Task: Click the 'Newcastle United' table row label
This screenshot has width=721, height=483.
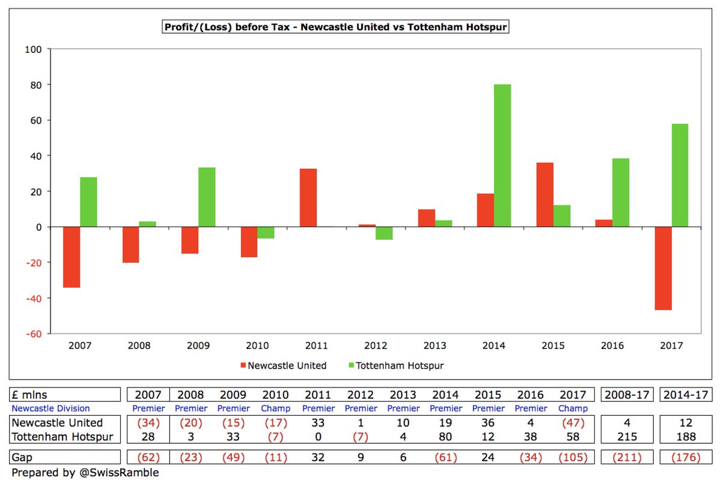Action: [58, 423]
